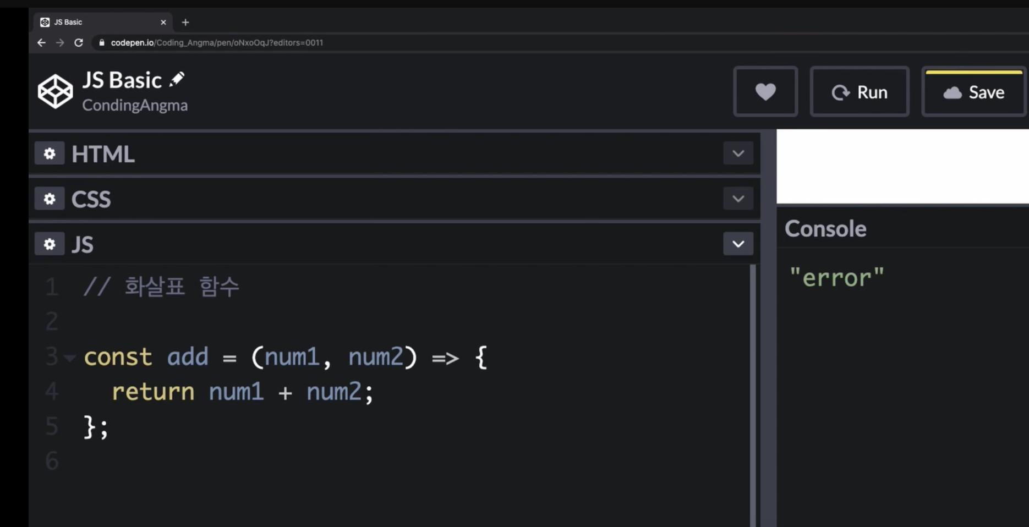Open HTML editor settings gear
This screenshot has width=1029, height=527.
point(50,153)
